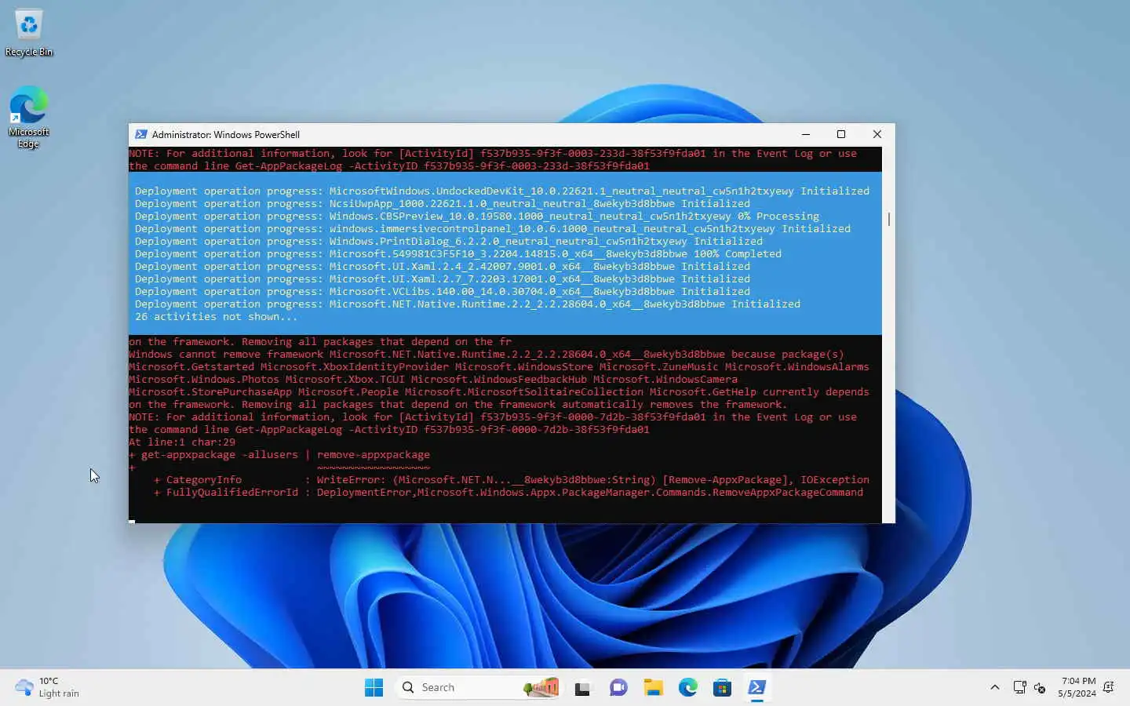1130x706 pixels.
Task: Open the notification center bell icon
Action: (1109, 687)
